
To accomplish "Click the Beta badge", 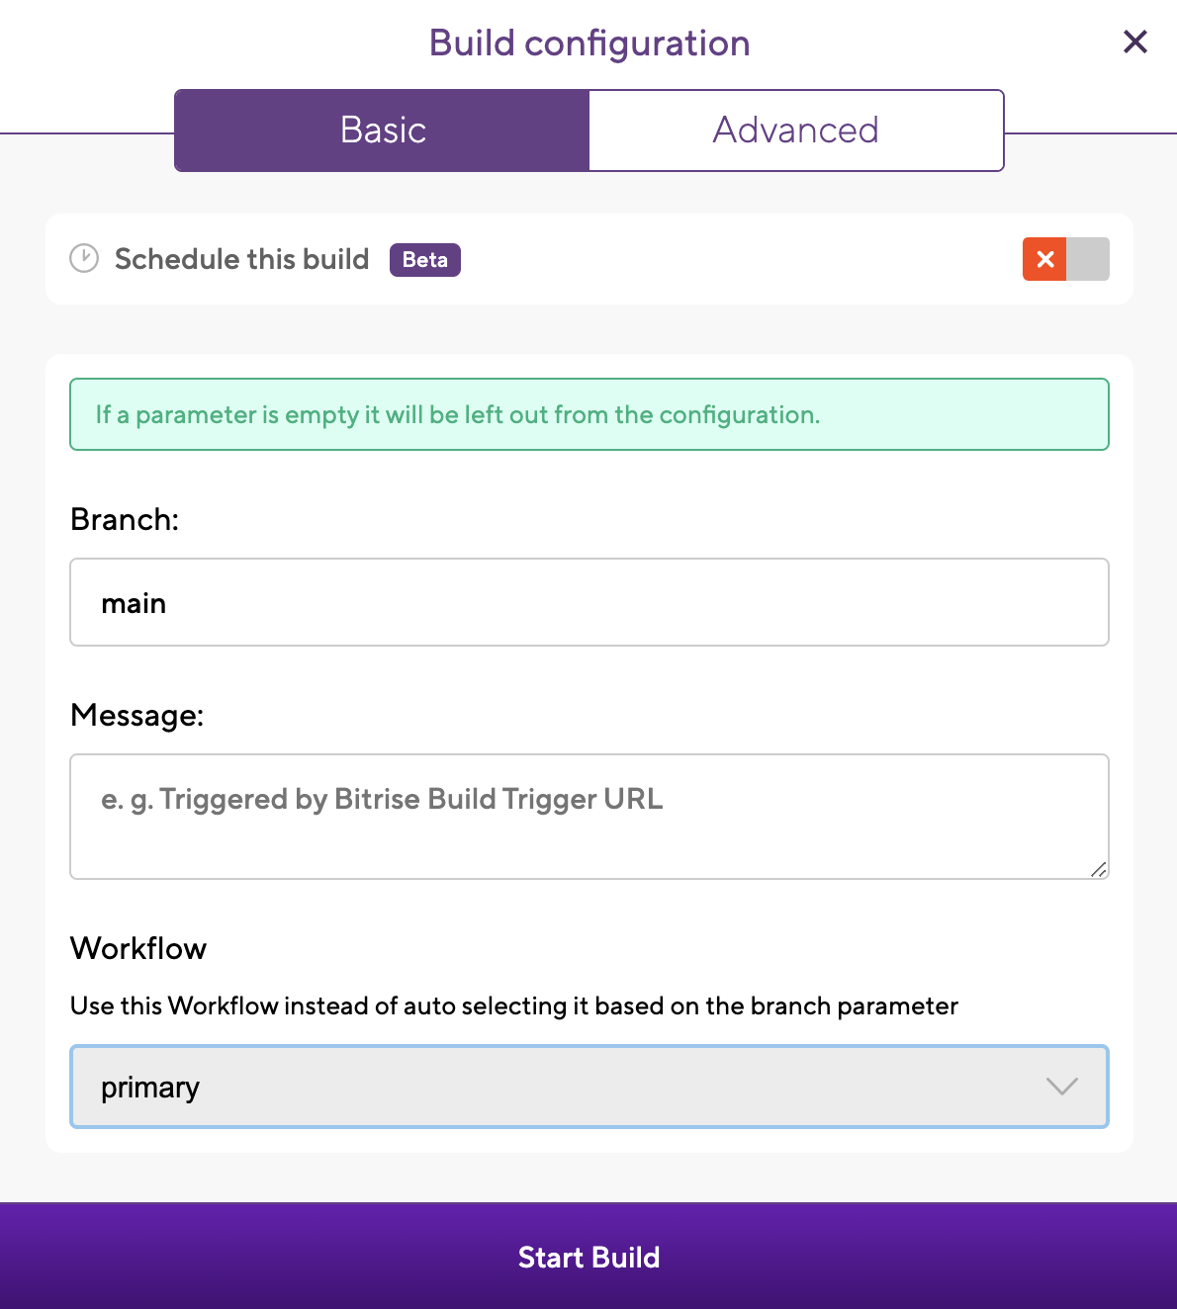I will (424, 260).
